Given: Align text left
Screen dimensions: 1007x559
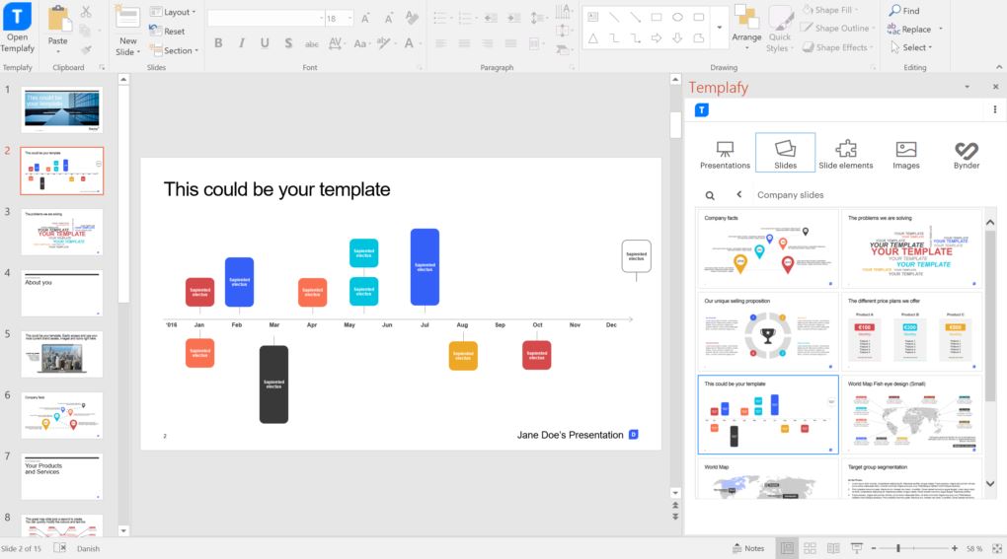Looking at the screenshot, I should coord(440,43).
